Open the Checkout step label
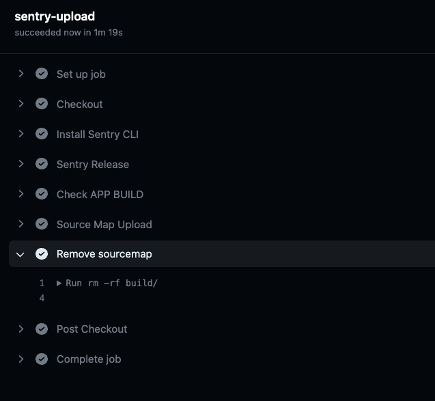This screenshot has height=401, width=435. pos(80,105)
